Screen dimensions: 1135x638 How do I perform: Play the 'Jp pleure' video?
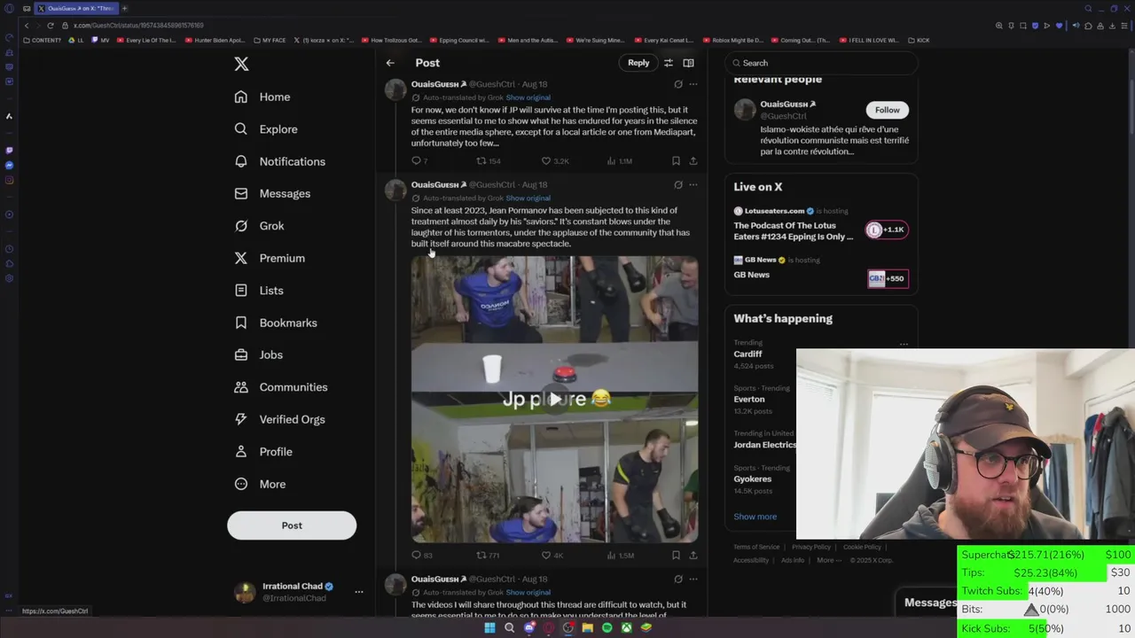[x=554, y=400]
